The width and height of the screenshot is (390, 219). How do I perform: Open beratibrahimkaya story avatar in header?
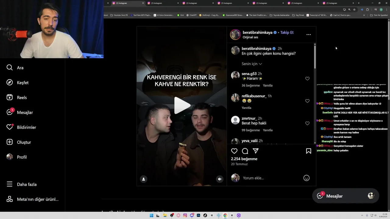coord(235,34)
